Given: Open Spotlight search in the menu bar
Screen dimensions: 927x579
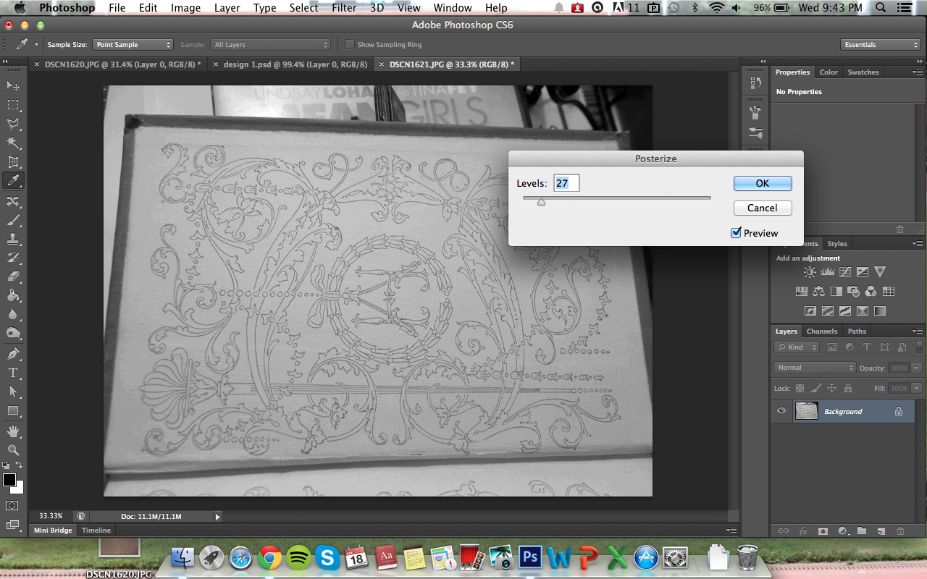Looking at the screenshot, I should 881,8.
